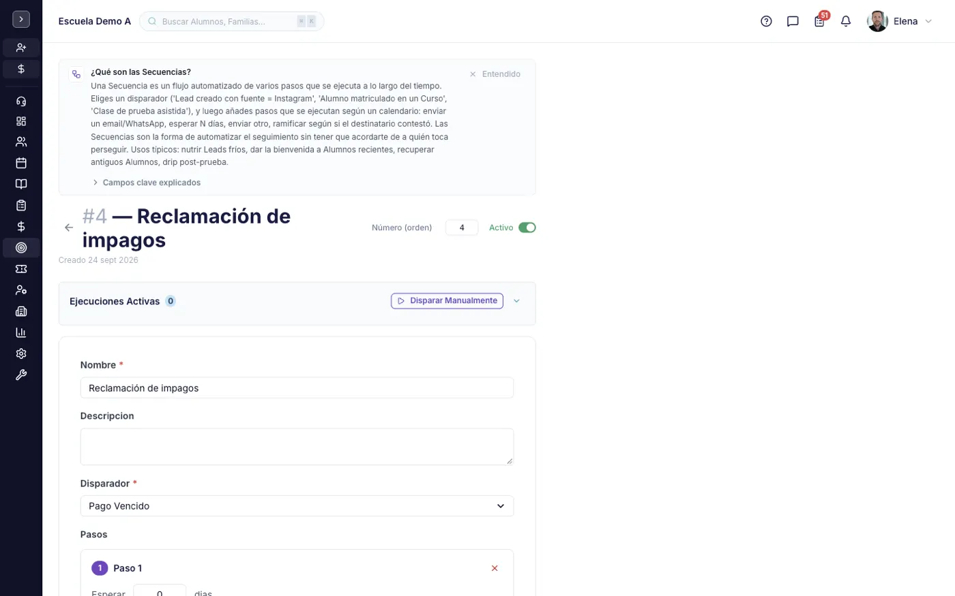Open the Disparador dropdown Pago Vencido
955x596 pixels.
[297, 506]
